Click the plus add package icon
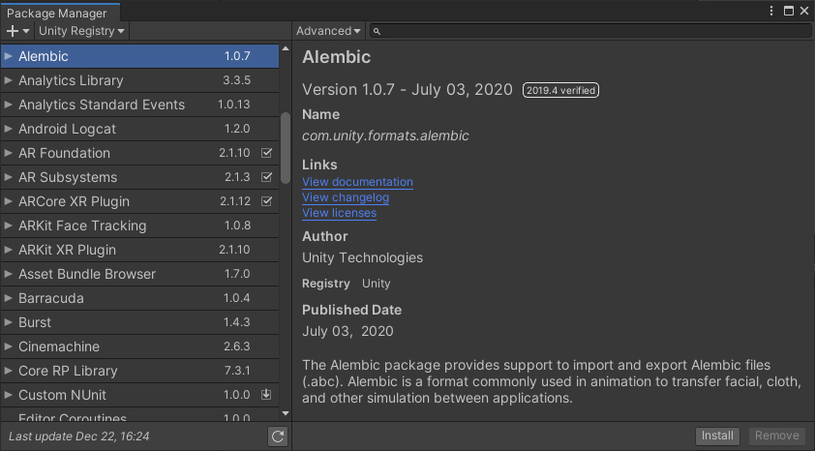Screen dimensions: 815x451 point(13,31)
